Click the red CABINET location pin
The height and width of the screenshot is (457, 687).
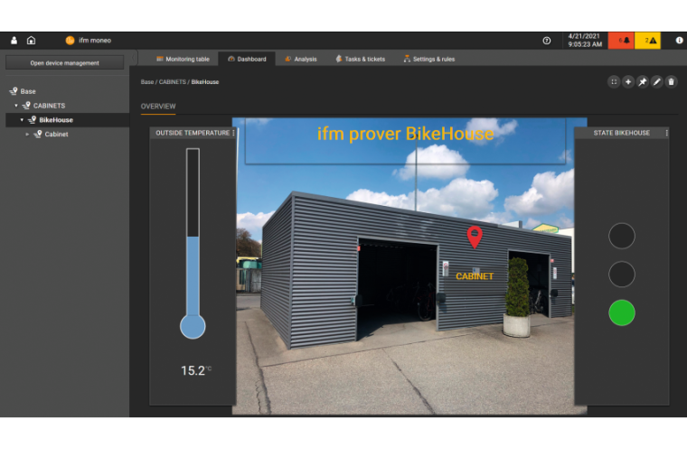click(475, 237)
